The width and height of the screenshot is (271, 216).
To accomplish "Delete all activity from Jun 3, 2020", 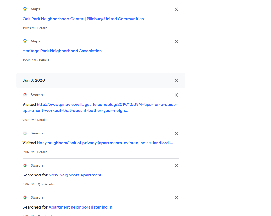I will (x=176, y=80).
